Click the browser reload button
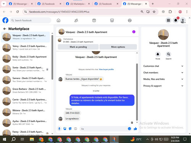Screen dimensions: 191x143 [18, 12]
